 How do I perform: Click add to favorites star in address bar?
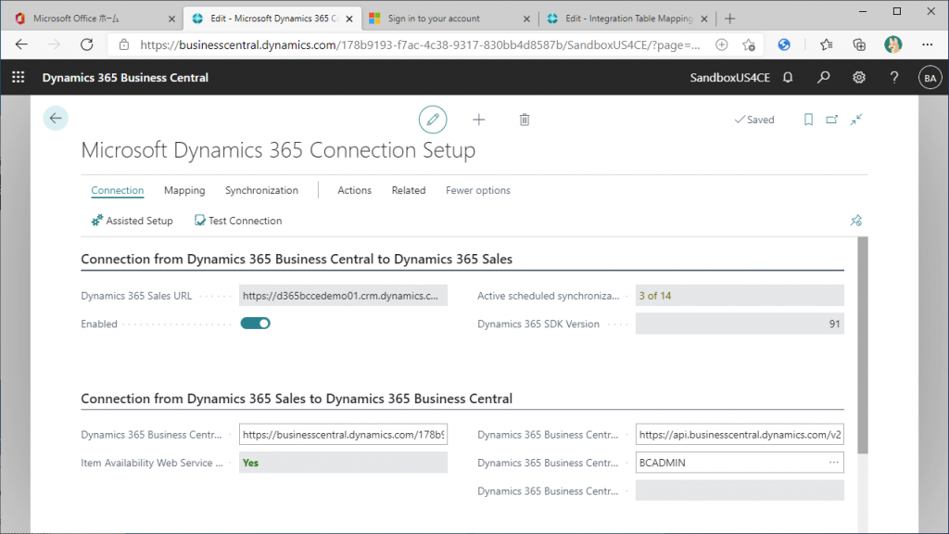click(x=749, y=44)
